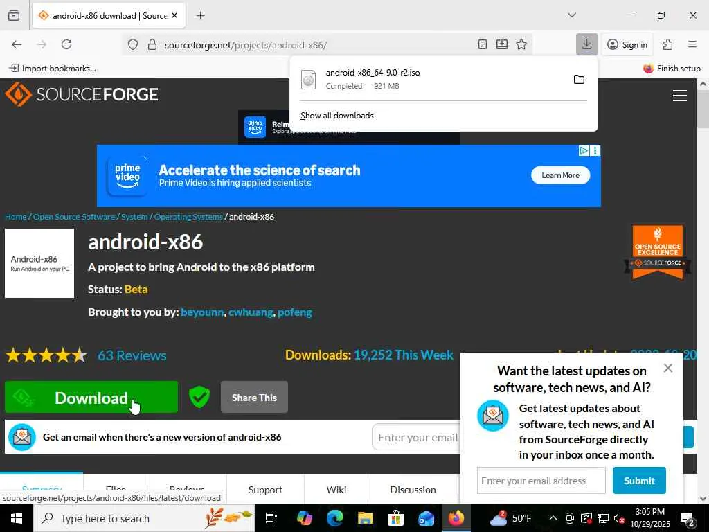Click the page vertical scrollbar thumb

pos(703,109)
